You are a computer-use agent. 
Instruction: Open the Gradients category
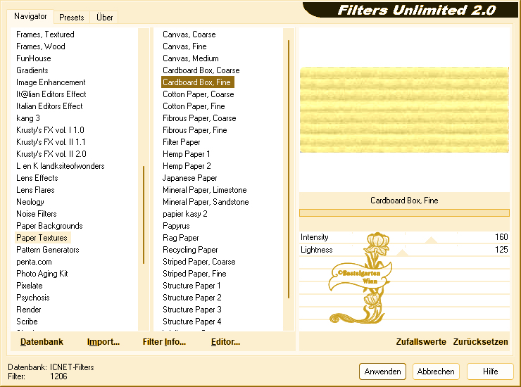click(x=32, y=70)
